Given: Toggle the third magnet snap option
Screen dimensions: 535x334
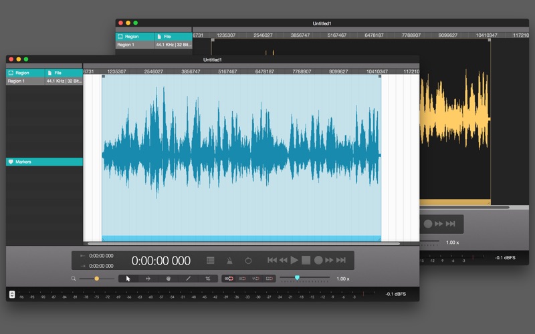Looking at the screenshot, I should coord(255,279).
